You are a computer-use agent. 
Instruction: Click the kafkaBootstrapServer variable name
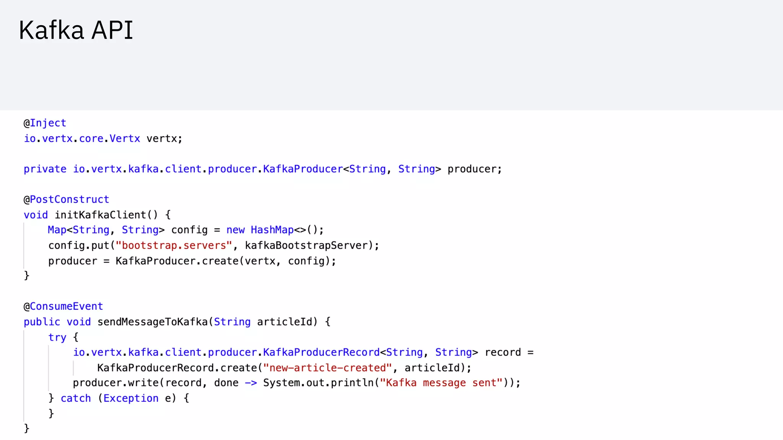pos(306,245)
